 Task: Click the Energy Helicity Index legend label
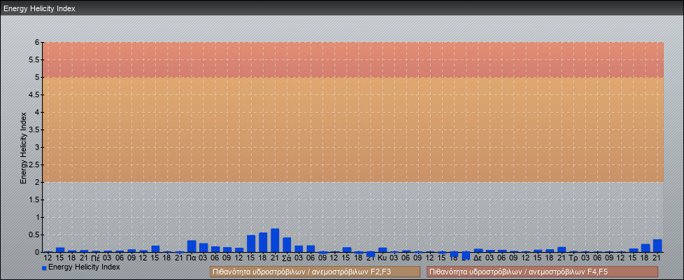click(84, 267)
